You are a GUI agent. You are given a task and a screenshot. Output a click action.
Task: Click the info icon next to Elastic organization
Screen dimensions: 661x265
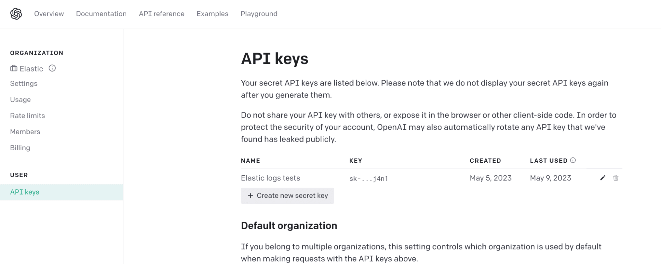click(x=52, y=68)
